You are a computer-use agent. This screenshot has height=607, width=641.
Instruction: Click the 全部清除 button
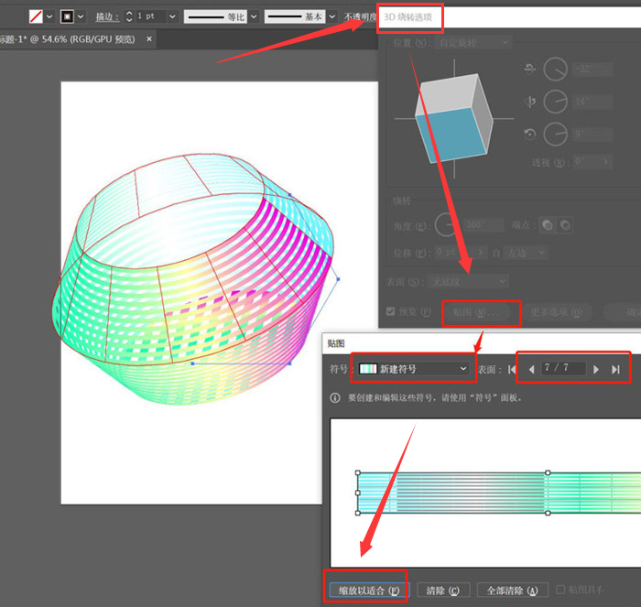coord(512,591)
